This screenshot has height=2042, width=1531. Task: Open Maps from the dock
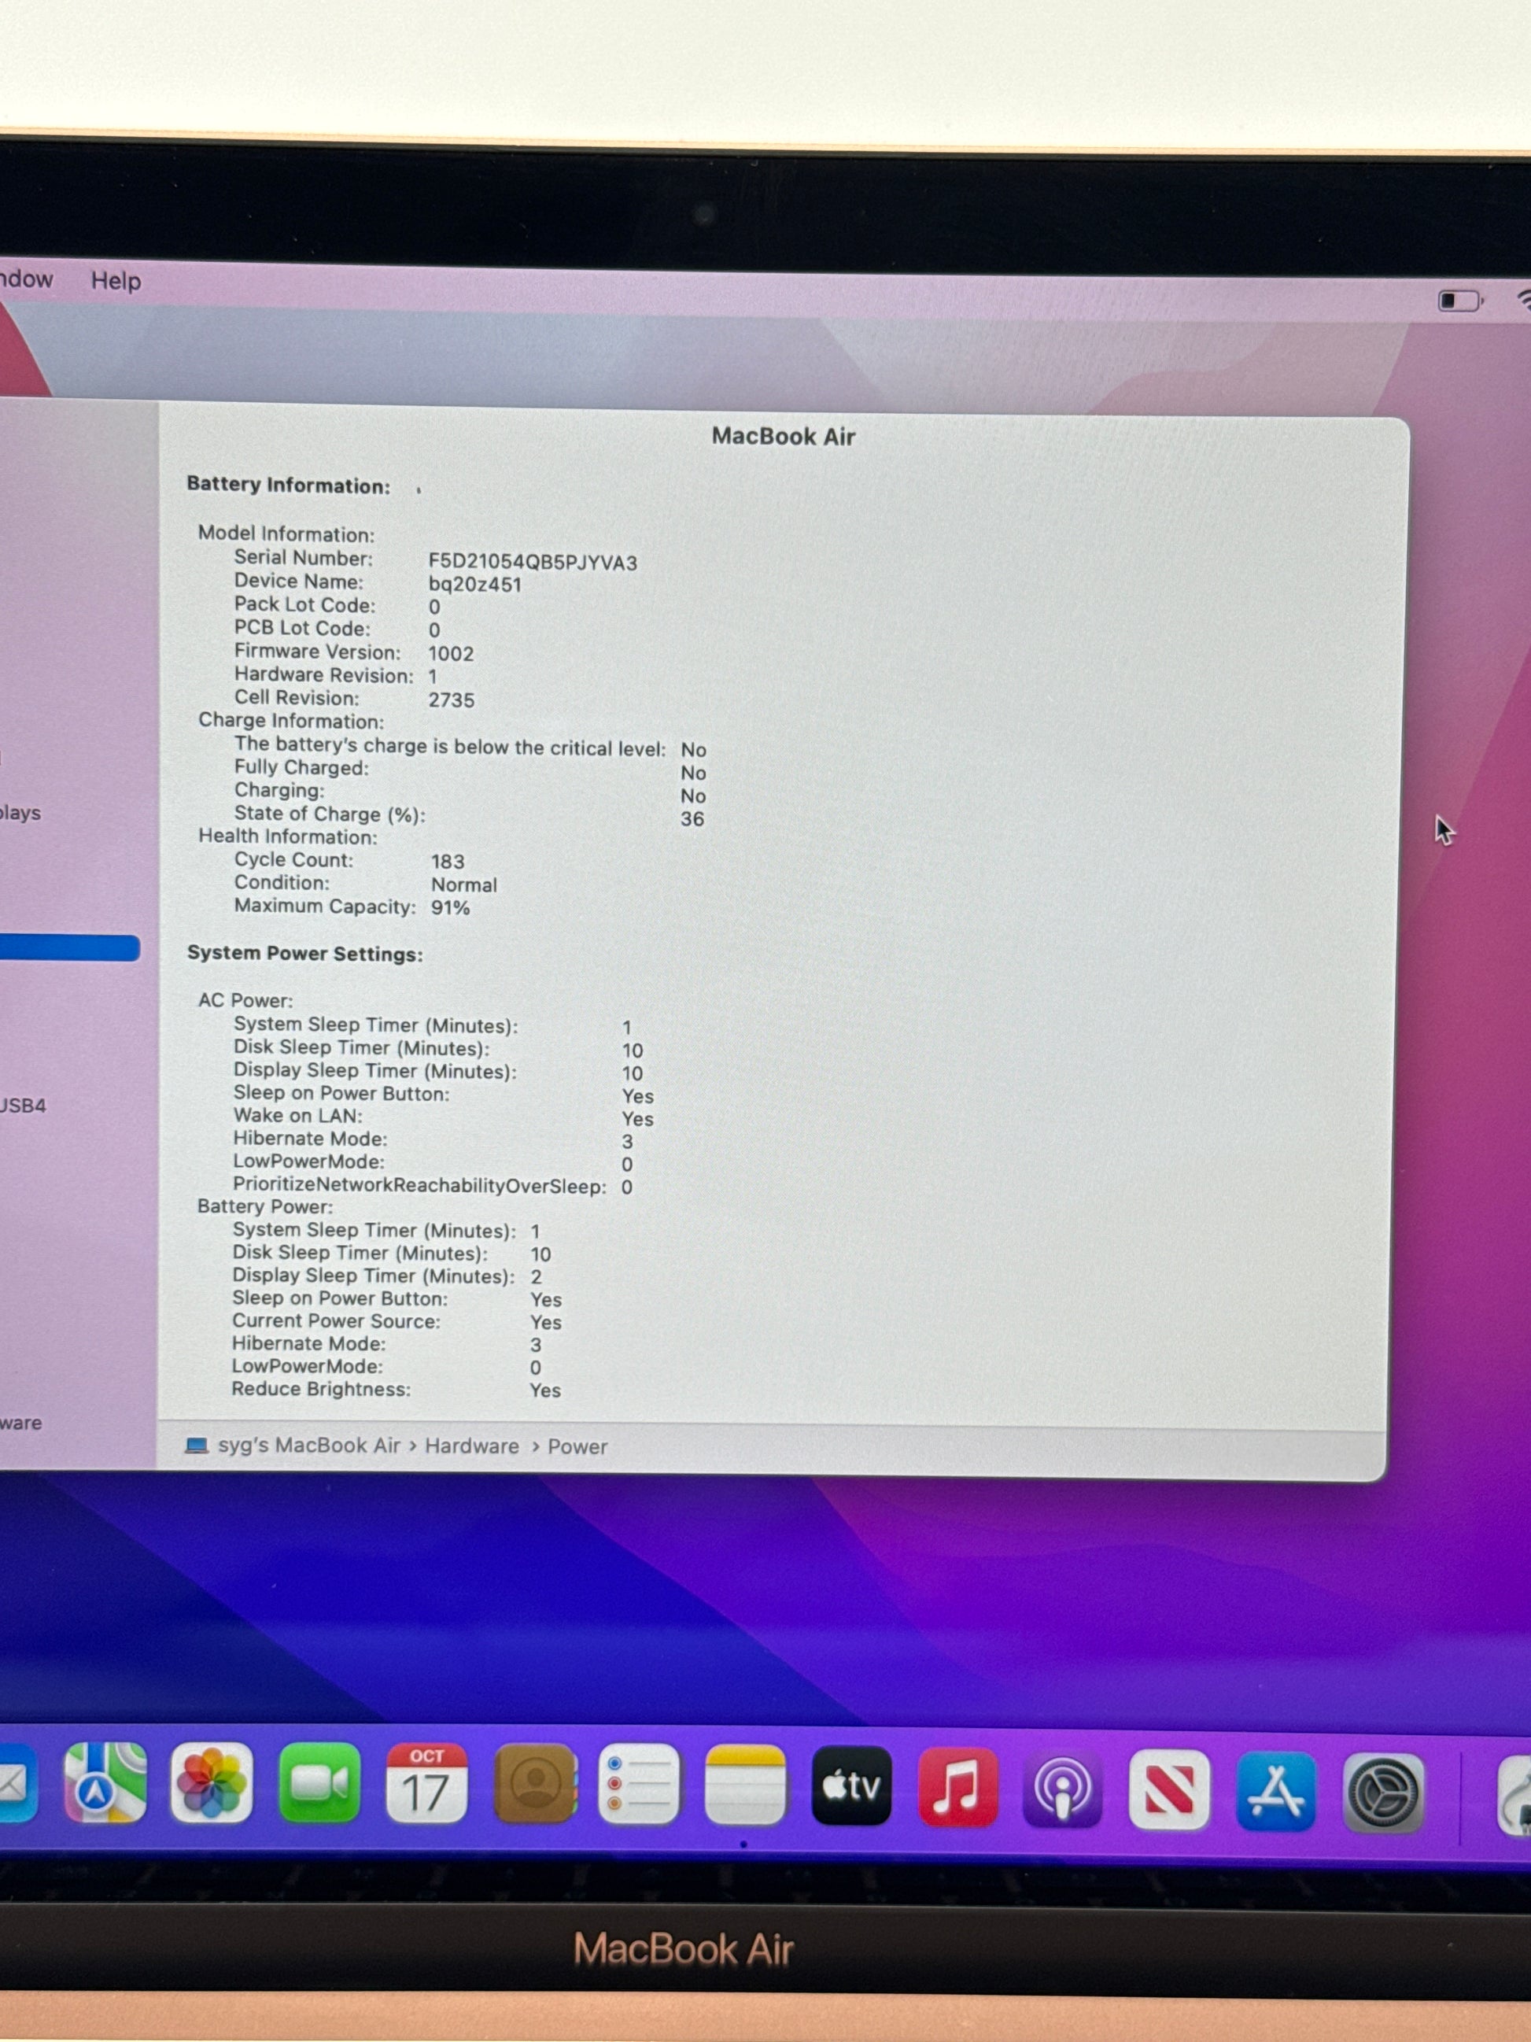105,1784
